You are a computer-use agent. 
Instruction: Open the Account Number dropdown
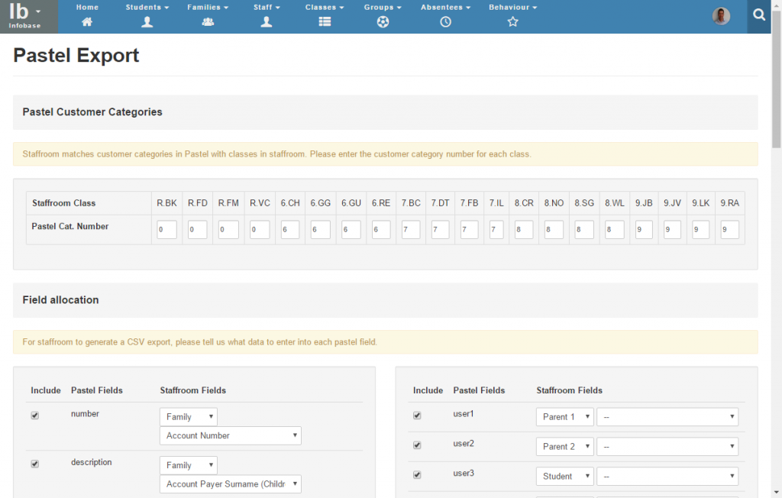pos(231,435)
